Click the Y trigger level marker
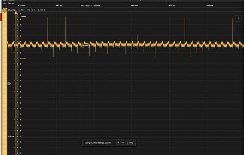 coord(9,84)
